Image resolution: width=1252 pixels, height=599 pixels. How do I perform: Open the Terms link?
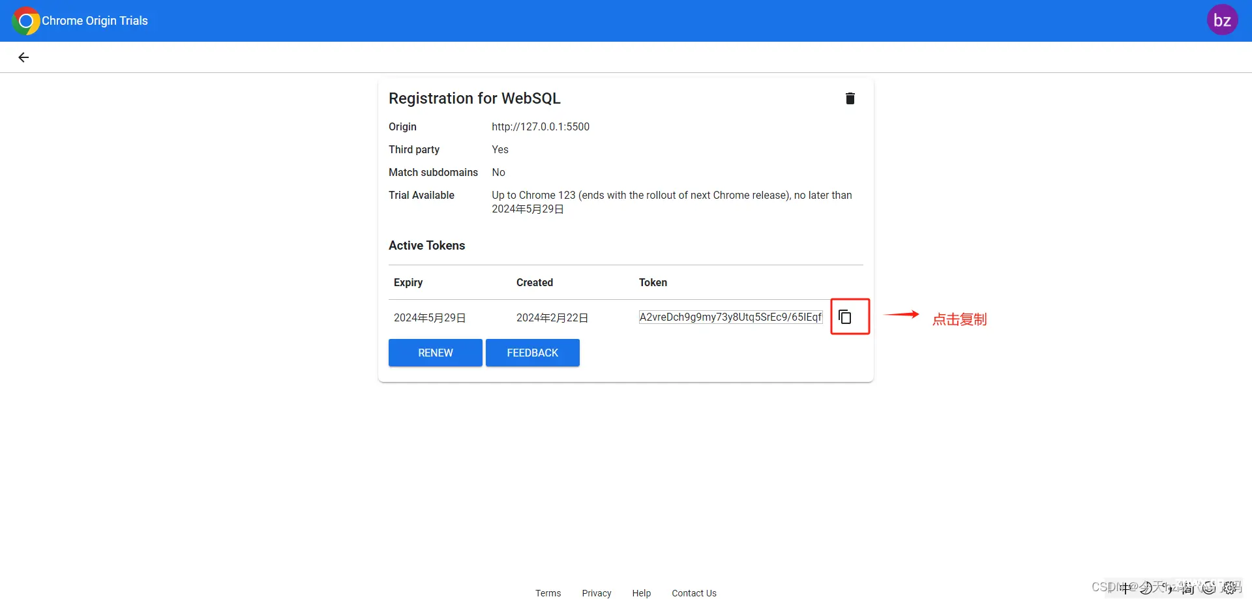click(x=548, y=593)
